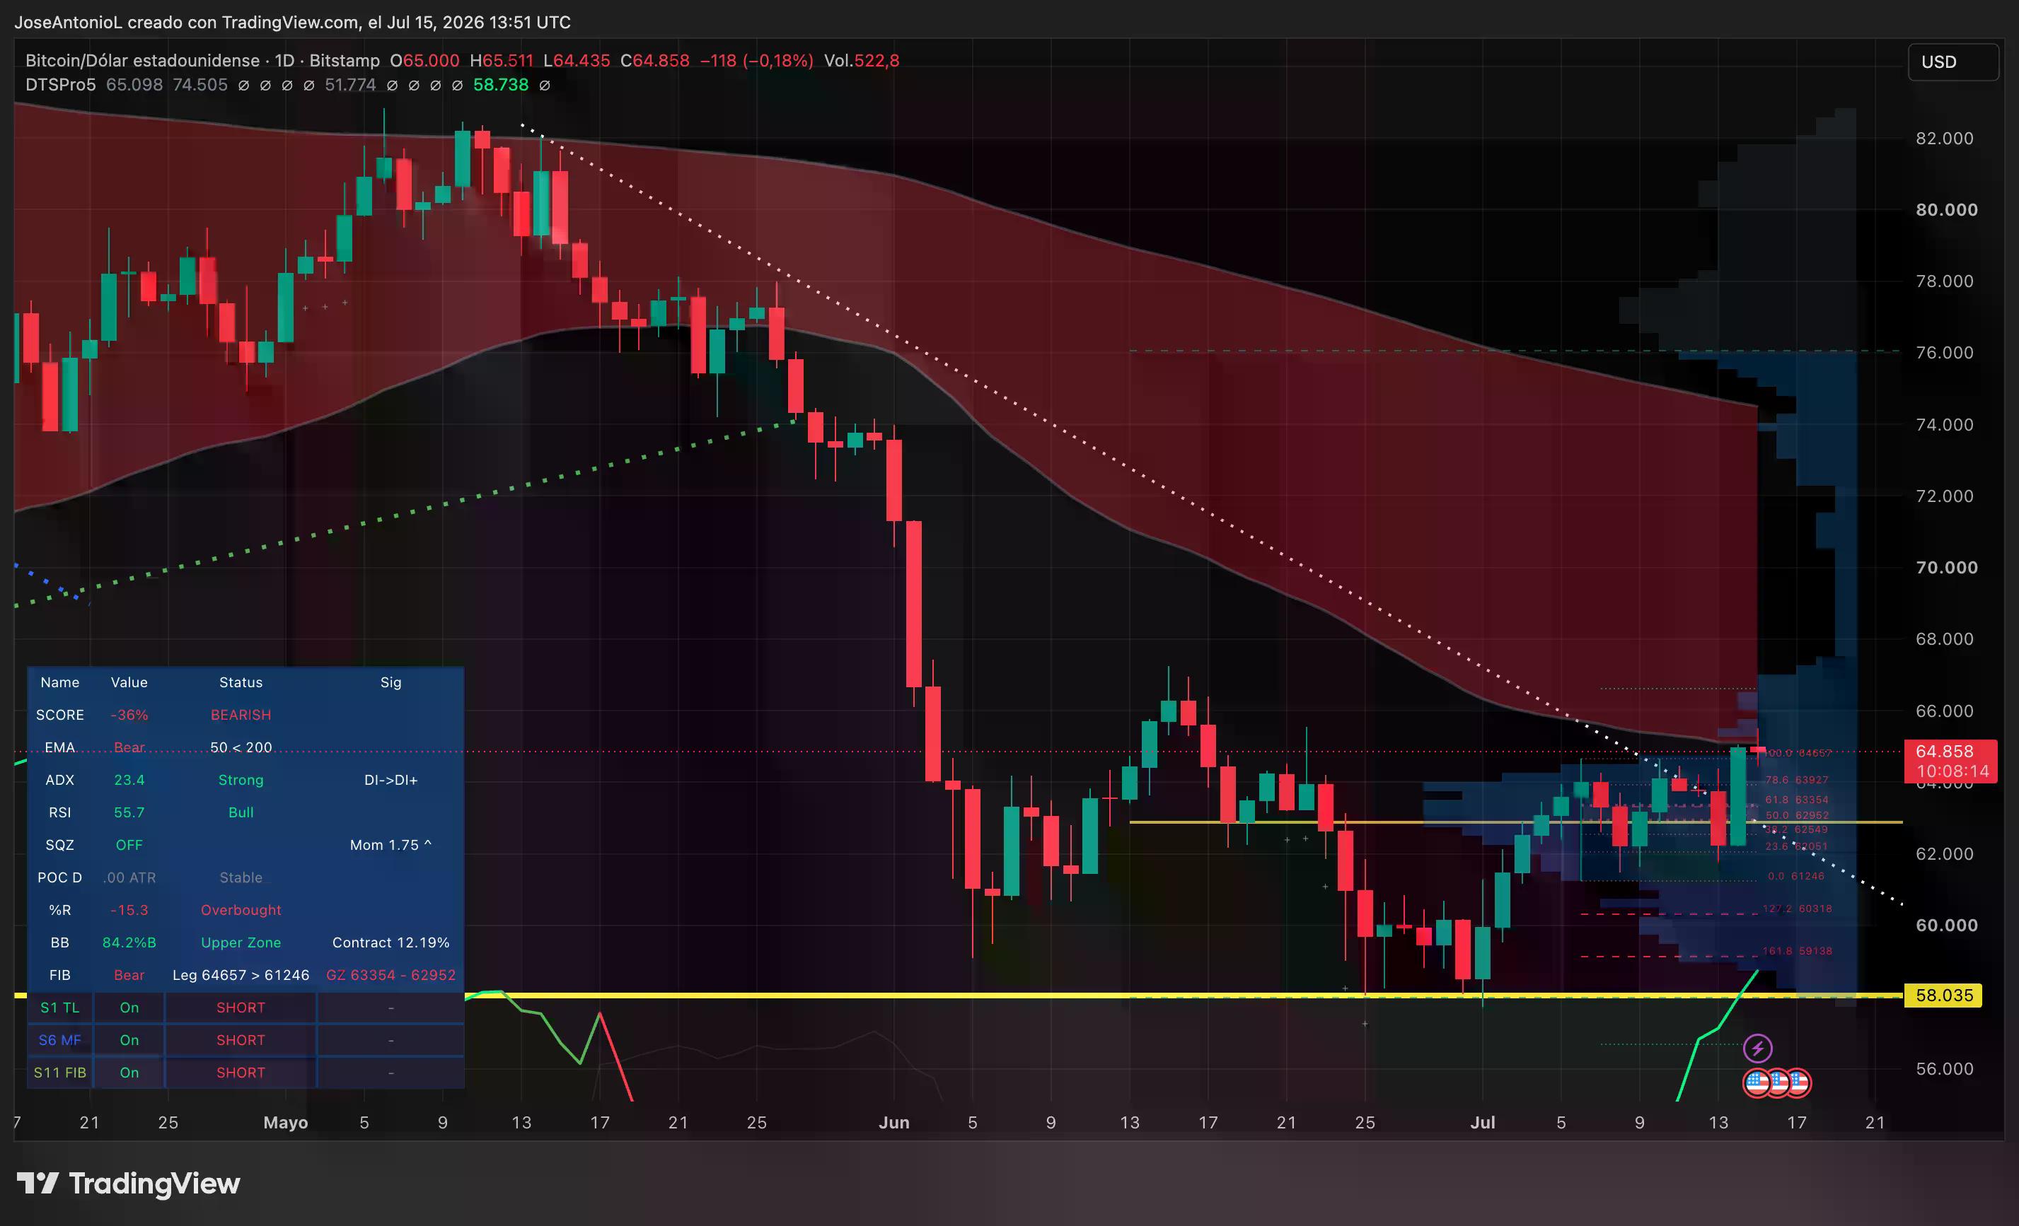The width and height of the screenshot is (2019, 1226).
Task: Open the TradingView logo at the bottom
Action: tap(129, 1184)
